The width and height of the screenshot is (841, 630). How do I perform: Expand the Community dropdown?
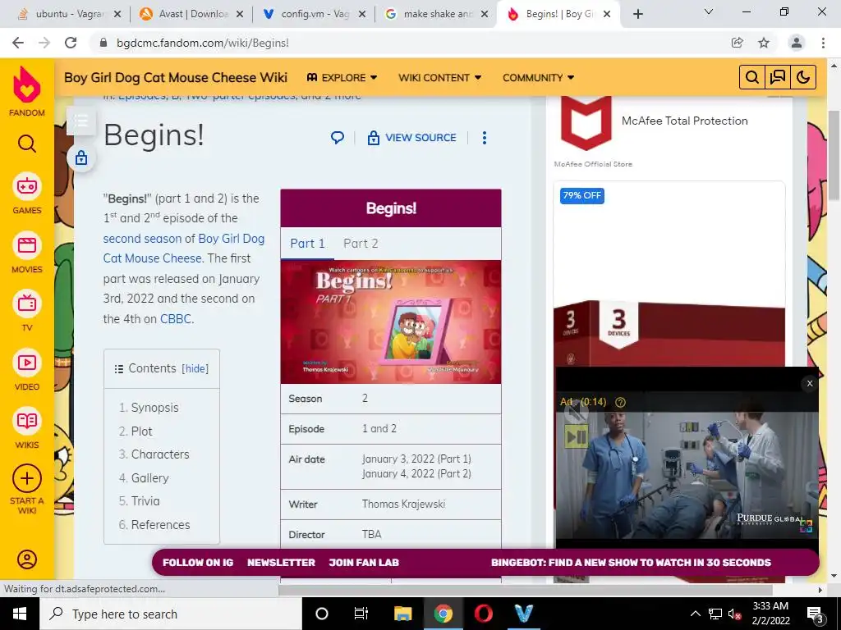tap(539, 78)
